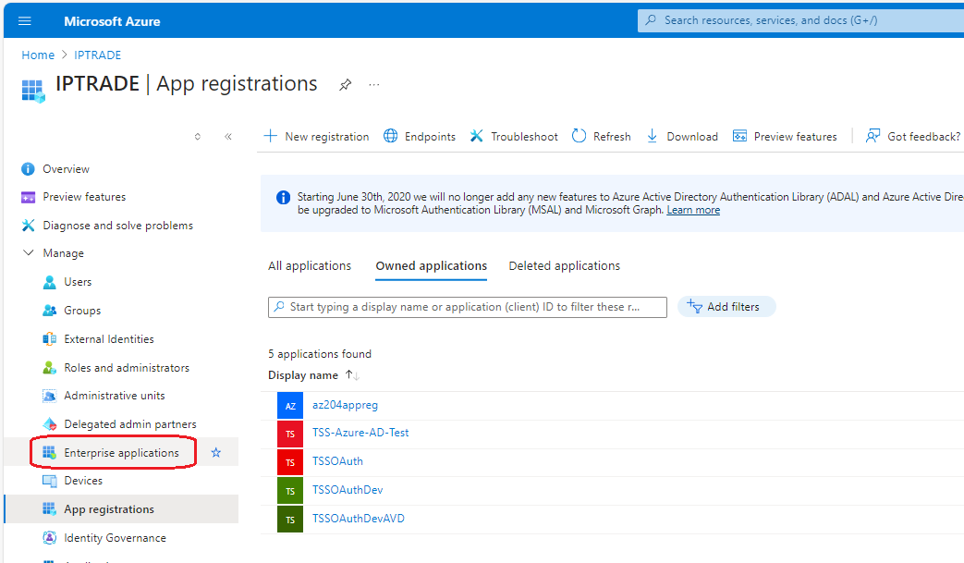Screen dimensions: 964x563
Task: Open the TSSOAuth application
Action: pos(337,461)
